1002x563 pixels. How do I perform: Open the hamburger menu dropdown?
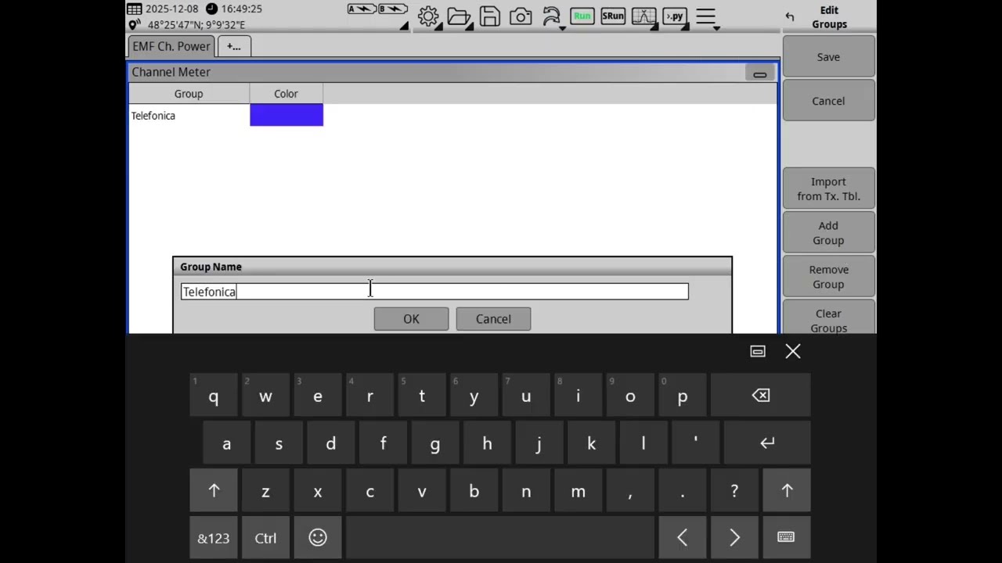705,16
